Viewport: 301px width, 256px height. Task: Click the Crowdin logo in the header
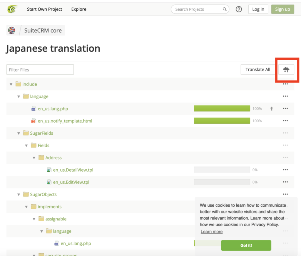coord(13,9)
